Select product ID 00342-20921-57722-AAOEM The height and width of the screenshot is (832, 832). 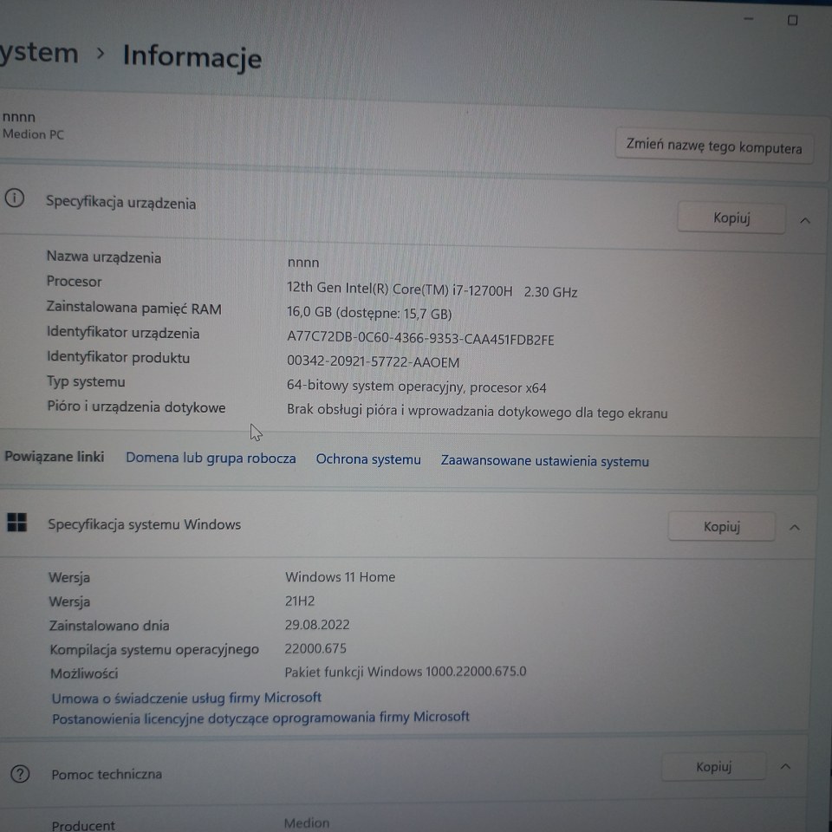(373, 362)
